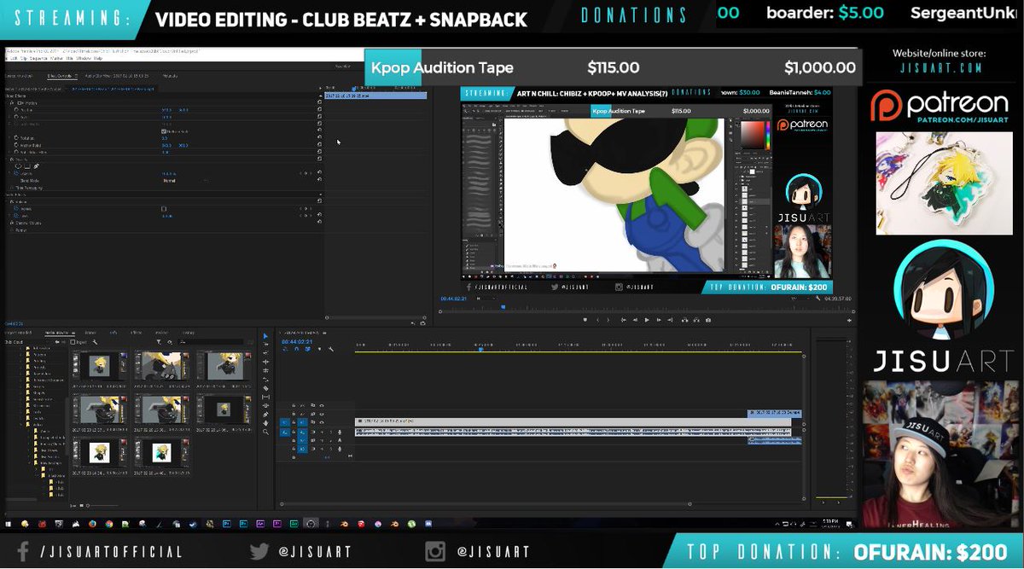This screenshot has height=569, width=1024.
Task: Click the Export Frame camera icon
Action: pos(708,320)
